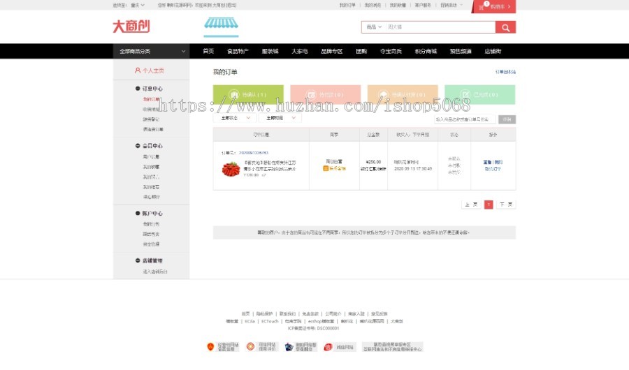Screen dimensions: 629x370
Task: Click the police network badge in footer
Action: tap(301, 347)
